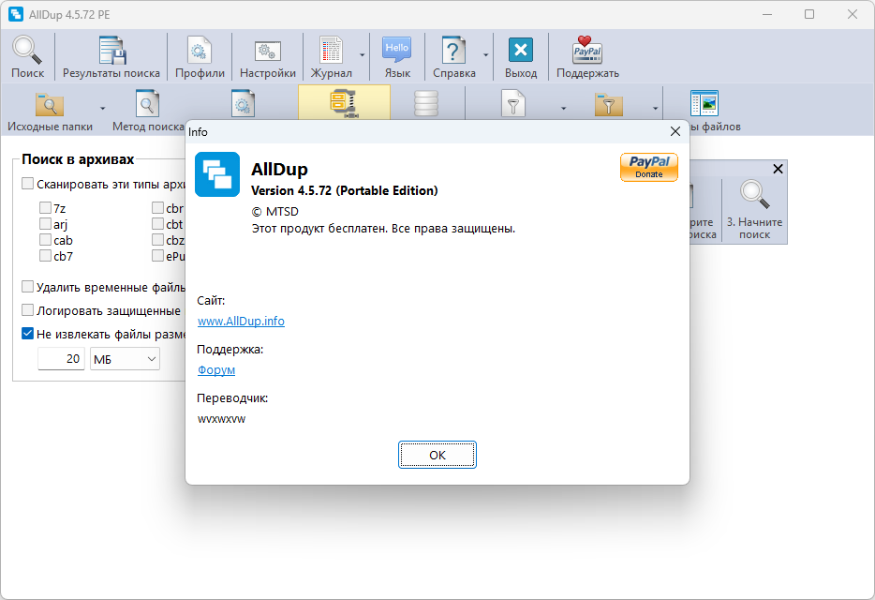Close the quick-start hint panel
Screen dimensions: 875x600
pos(778,169)
